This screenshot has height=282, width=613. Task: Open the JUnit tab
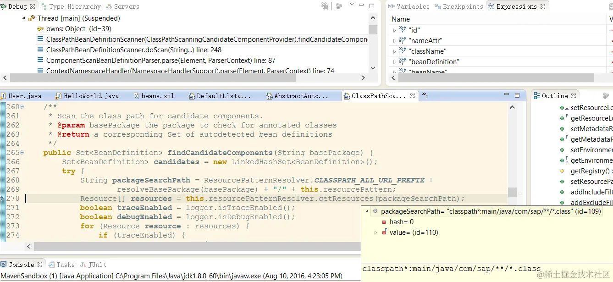click(94, 265)
